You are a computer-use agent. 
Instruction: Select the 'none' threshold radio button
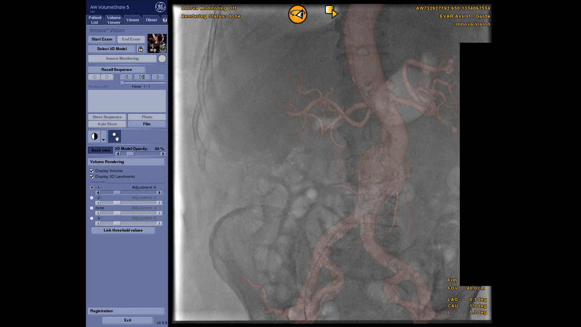(92, 208)
